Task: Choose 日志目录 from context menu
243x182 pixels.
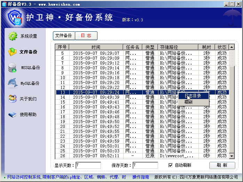Action: [x=193, y=96]
